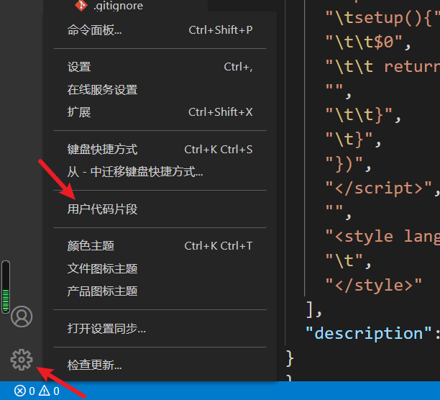
Task: Open the Manage gear icon
Action: pos(22,360)
